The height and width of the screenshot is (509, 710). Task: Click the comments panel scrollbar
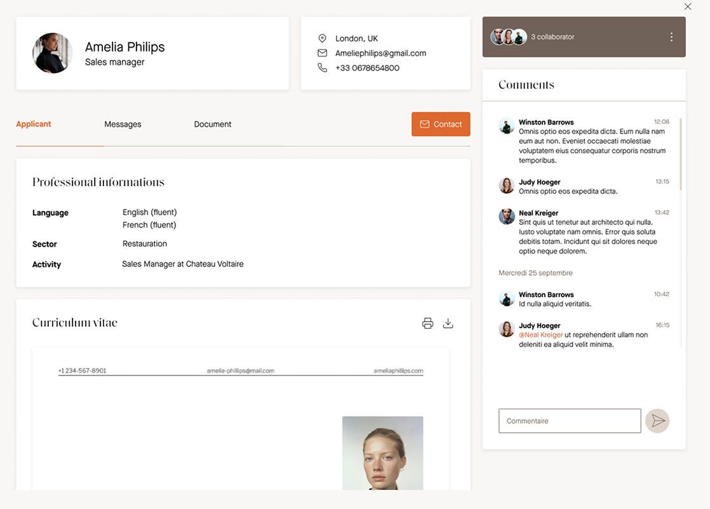[681, 154]
